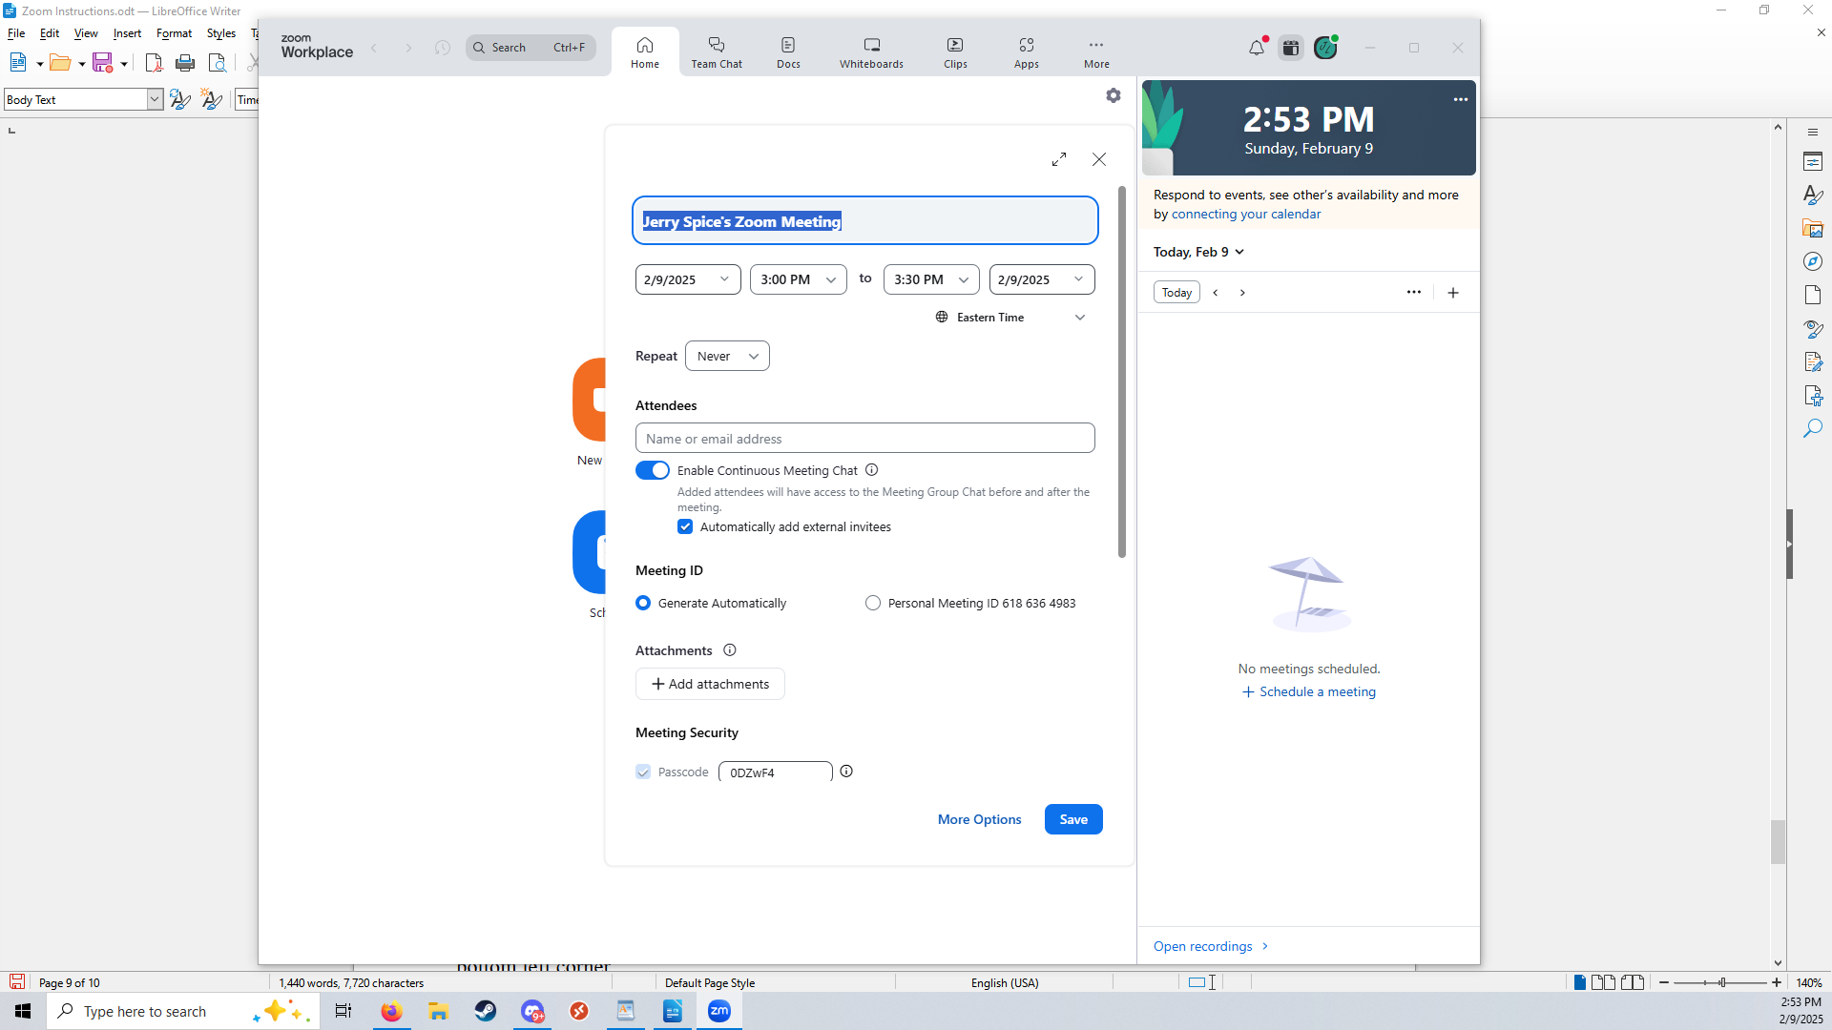Open the More tab in Zoom
The width and height of the screenshot is (1832, 1030).
(x=1096, y=51)
